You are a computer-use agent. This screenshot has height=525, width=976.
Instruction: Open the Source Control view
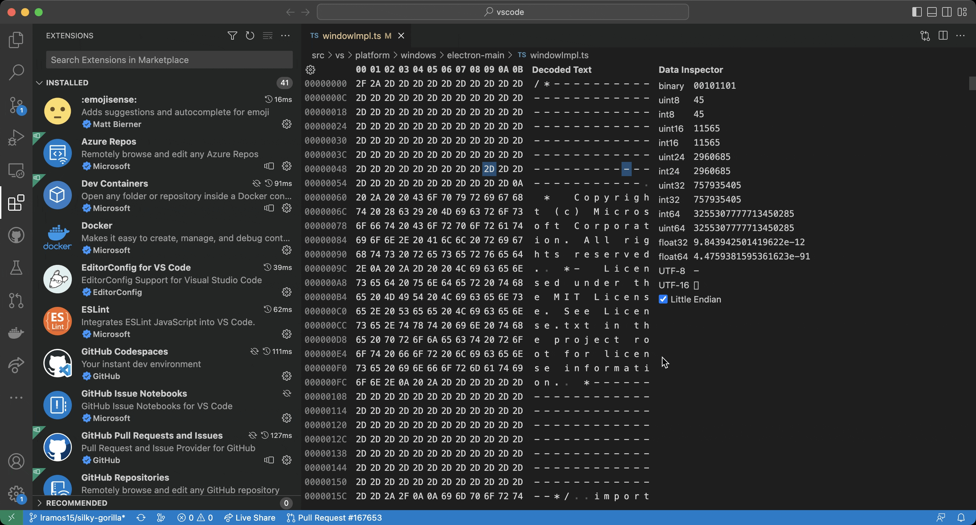click(x=16, y=105)
